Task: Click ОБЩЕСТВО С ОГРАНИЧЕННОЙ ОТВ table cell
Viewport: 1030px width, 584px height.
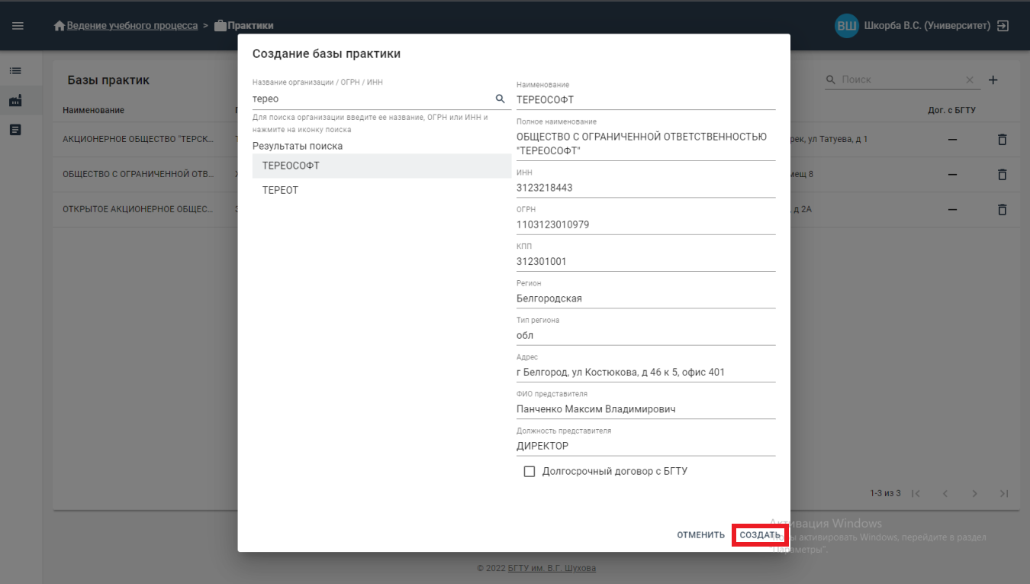Action: tap(138, 174)
